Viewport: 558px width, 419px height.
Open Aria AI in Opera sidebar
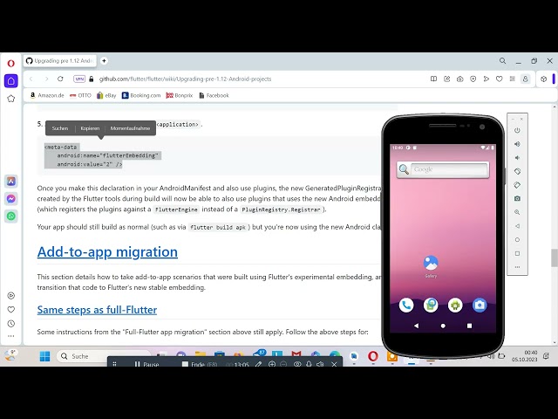click(x=10, y=181)
